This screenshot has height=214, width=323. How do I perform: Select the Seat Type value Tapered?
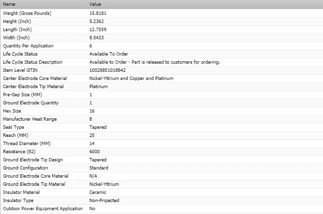(98, 127)
